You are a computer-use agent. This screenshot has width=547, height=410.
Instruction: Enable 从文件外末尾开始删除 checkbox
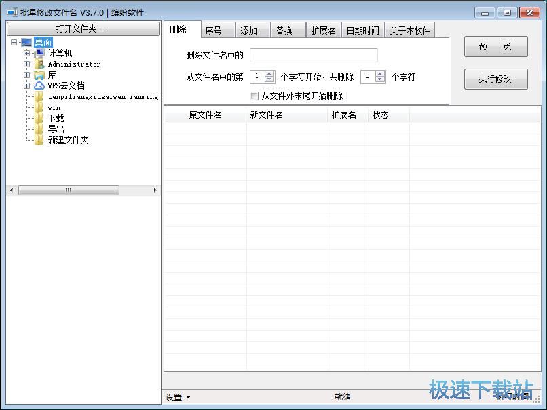[254, 96]
